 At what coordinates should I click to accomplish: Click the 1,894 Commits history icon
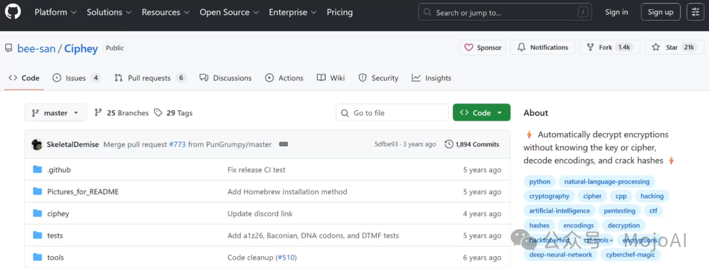[449, 144]
